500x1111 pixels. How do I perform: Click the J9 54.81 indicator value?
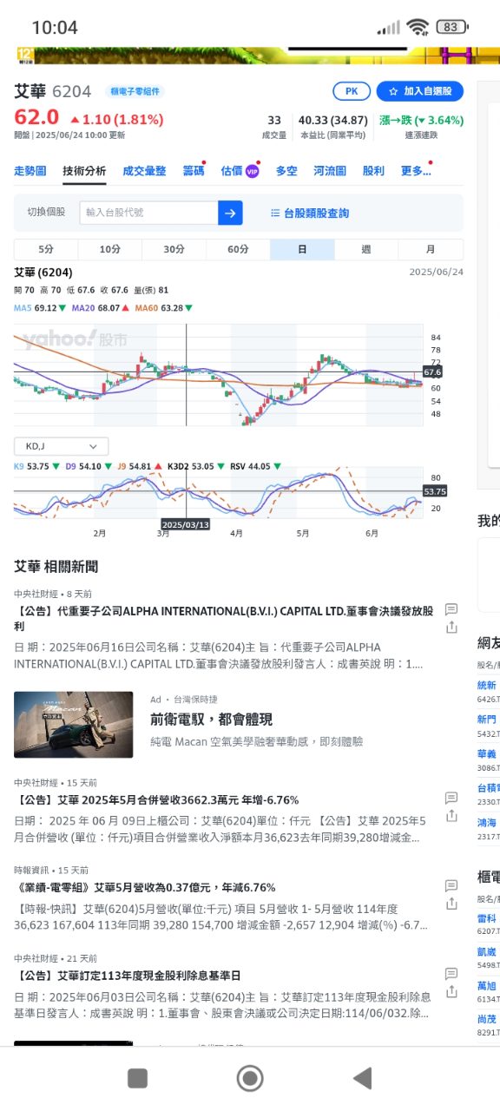139,466
